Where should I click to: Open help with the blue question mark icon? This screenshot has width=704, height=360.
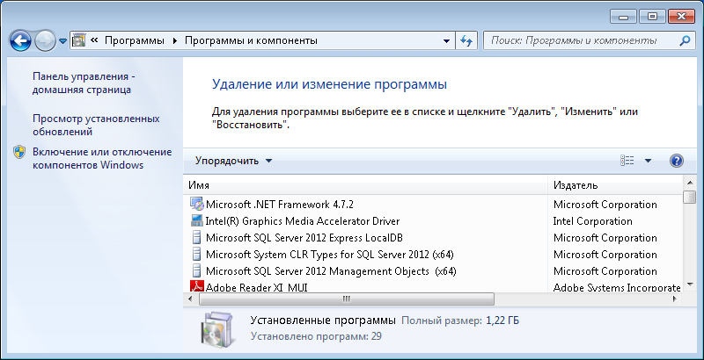coord(676,161)
